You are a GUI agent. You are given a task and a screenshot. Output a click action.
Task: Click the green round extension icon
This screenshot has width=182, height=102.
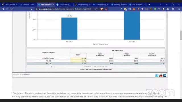[155, 9]
